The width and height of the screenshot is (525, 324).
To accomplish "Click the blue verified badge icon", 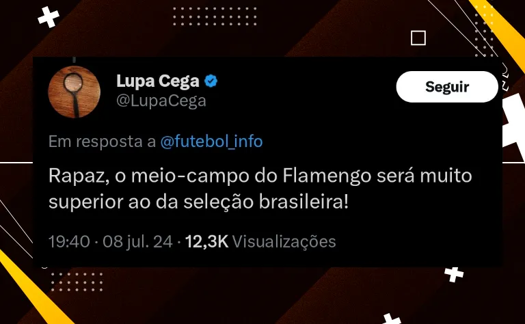I will pos(211,81).
